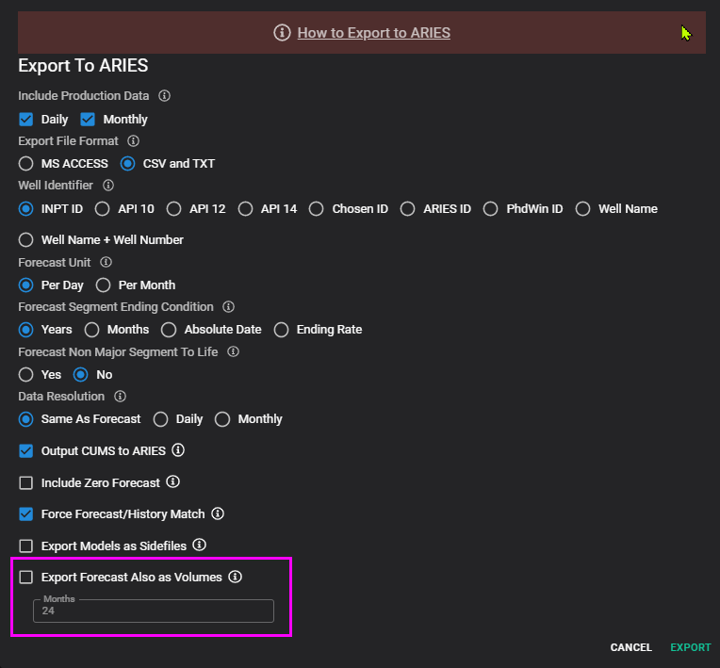Viewport: 720px width, 668px height.
Task: Click the CANCEL button
Action: click(x=630, y=647)
